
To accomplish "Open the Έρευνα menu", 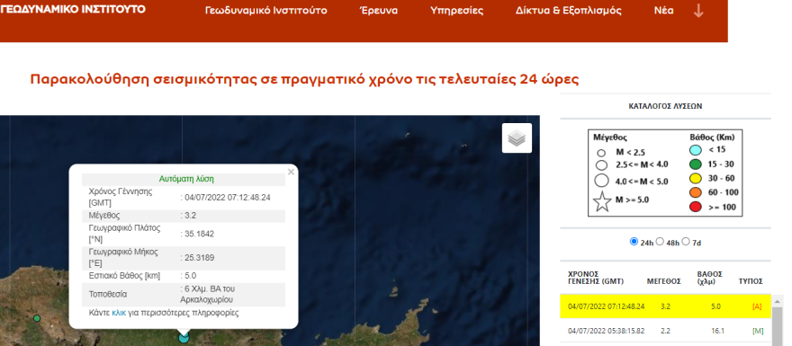I will coord(378,11).
